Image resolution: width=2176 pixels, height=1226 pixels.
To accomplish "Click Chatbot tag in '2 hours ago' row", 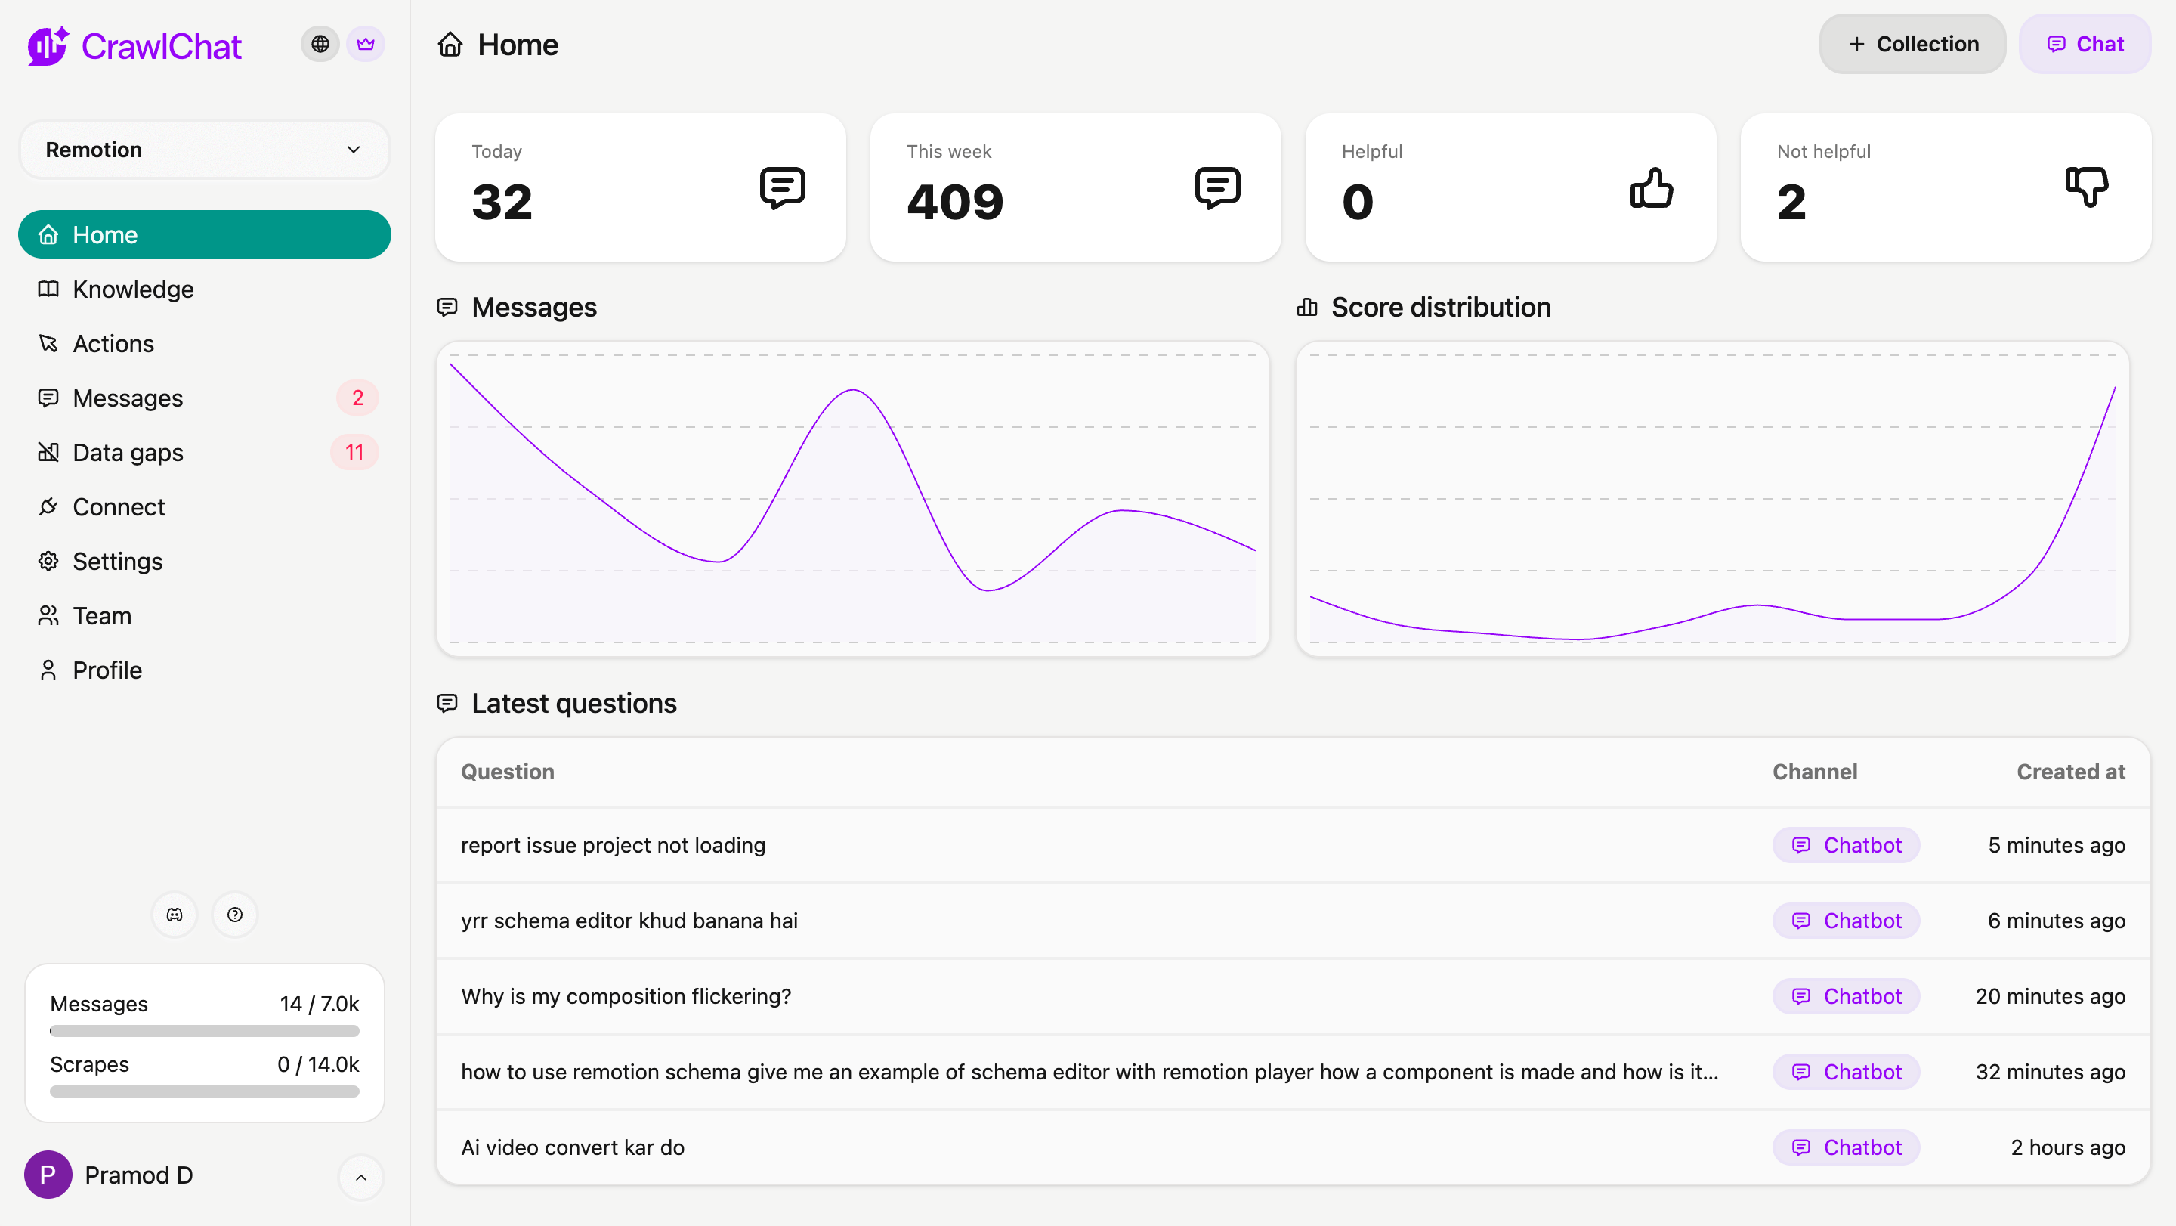I will coord(1846,1147).
